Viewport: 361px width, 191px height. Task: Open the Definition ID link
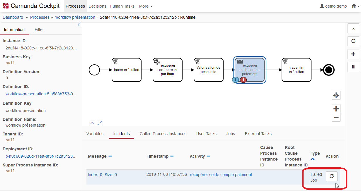point(41,94)
